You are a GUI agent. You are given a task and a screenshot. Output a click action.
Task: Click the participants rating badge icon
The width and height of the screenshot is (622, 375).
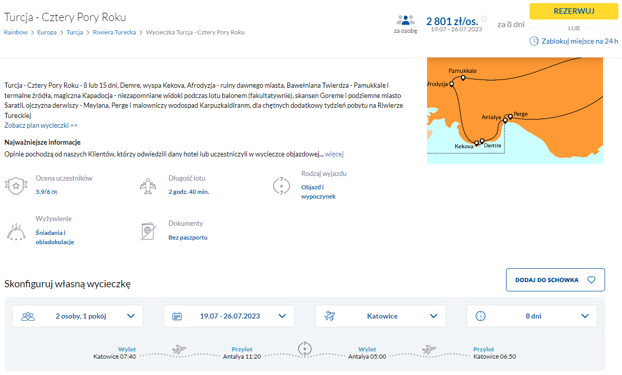click(15, 186)
